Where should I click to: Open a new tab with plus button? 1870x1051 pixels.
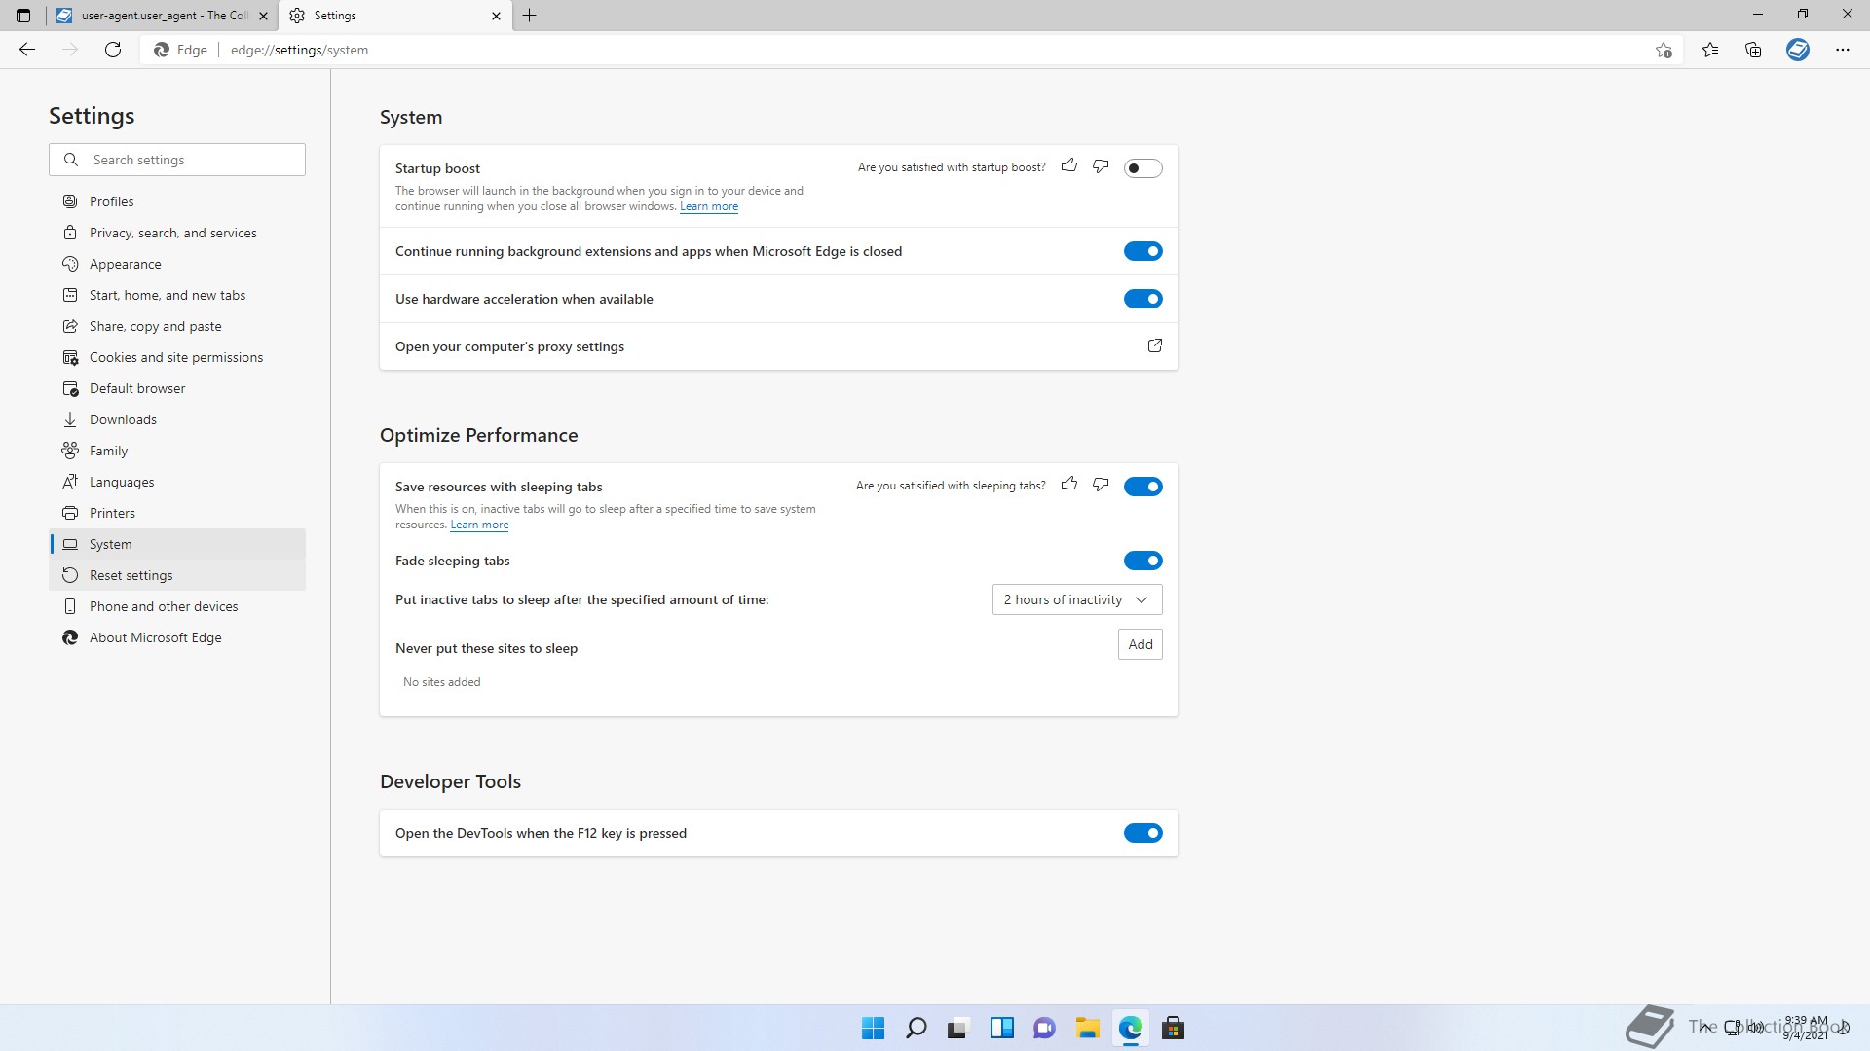pos(530,16)
